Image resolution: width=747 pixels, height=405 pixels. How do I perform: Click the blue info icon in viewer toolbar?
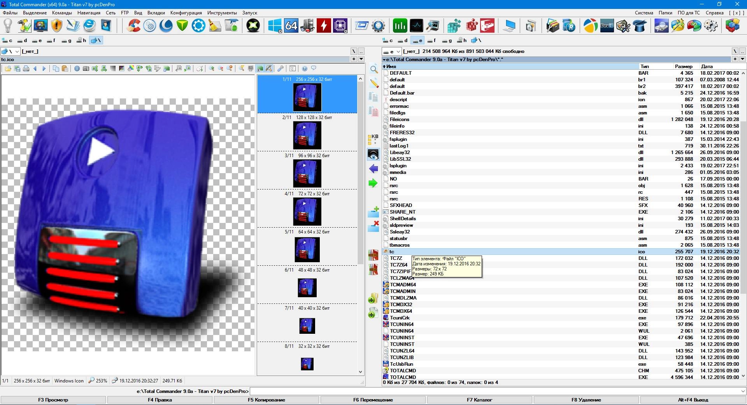(x=77, y=68)
